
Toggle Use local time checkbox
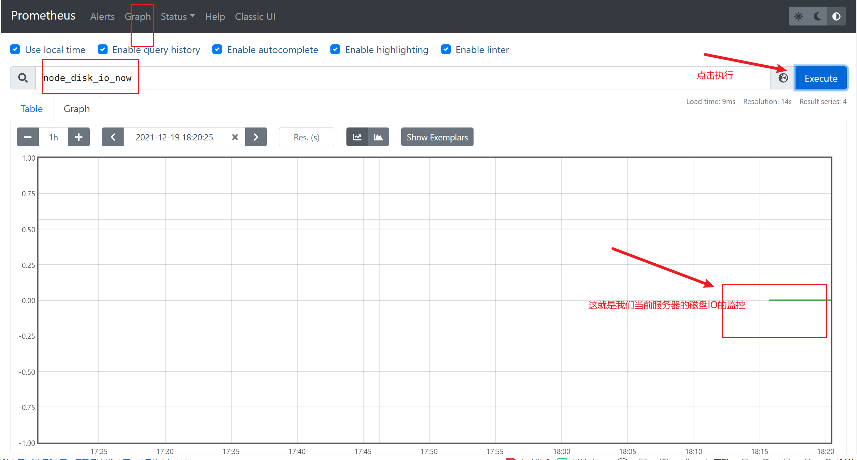pos(15,50)
